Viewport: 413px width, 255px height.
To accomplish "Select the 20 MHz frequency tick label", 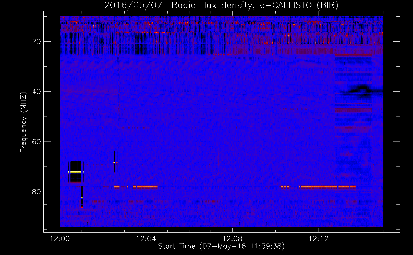I will click(x=37, y=42).
